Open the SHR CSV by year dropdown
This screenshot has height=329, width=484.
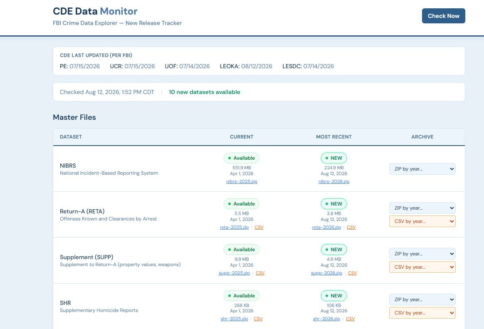[422, 313]
